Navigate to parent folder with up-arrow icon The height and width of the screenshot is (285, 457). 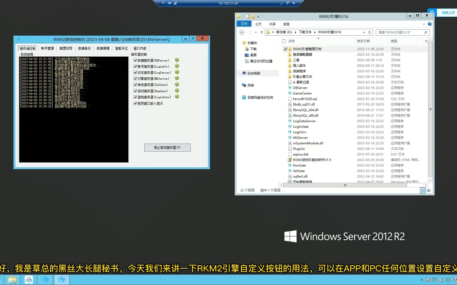pos(262,32)
